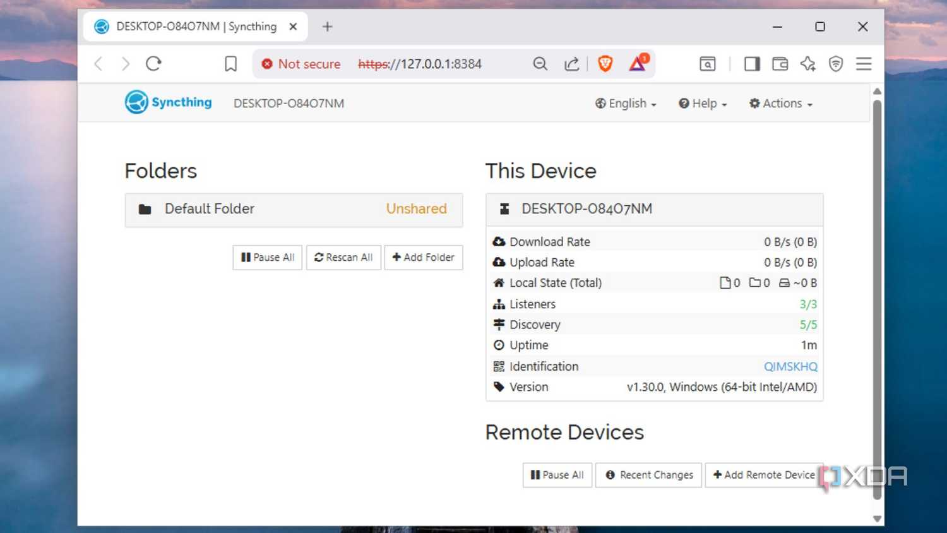This screenshot has height=533, width=947.
Task: Open Recent Changes
Action: [649, 475]
